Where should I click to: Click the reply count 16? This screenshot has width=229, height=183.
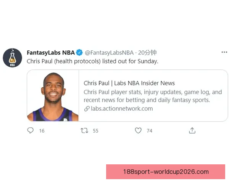(42, 131)
